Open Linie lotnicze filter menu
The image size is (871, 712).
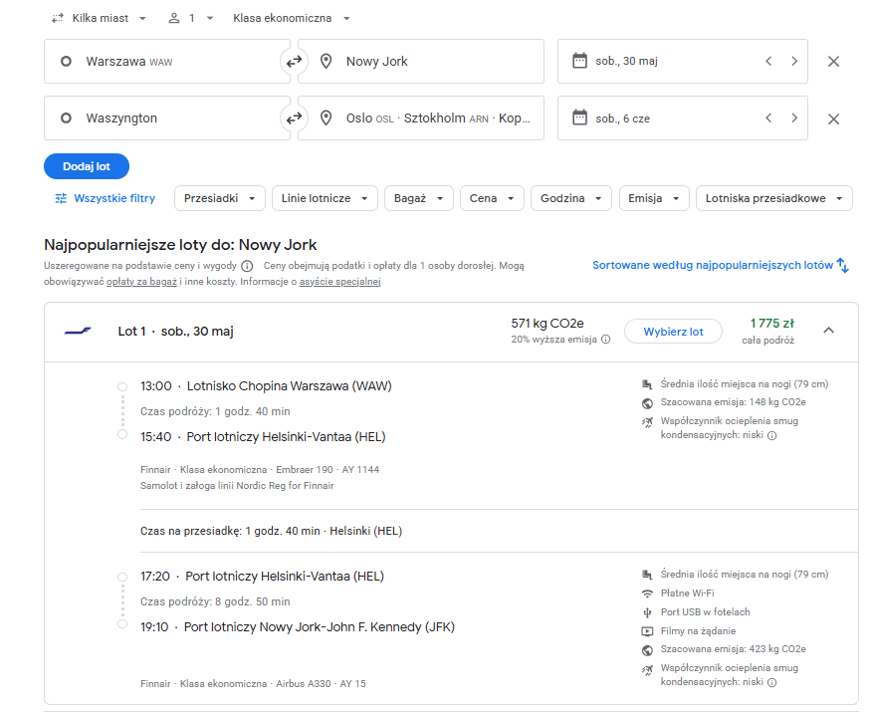click(325, 198)
